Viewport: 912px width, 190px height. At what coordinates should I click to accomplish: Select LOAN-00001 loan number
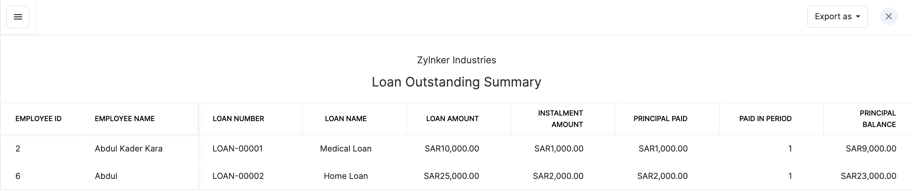pyautogui.click(x=238, y=149)
